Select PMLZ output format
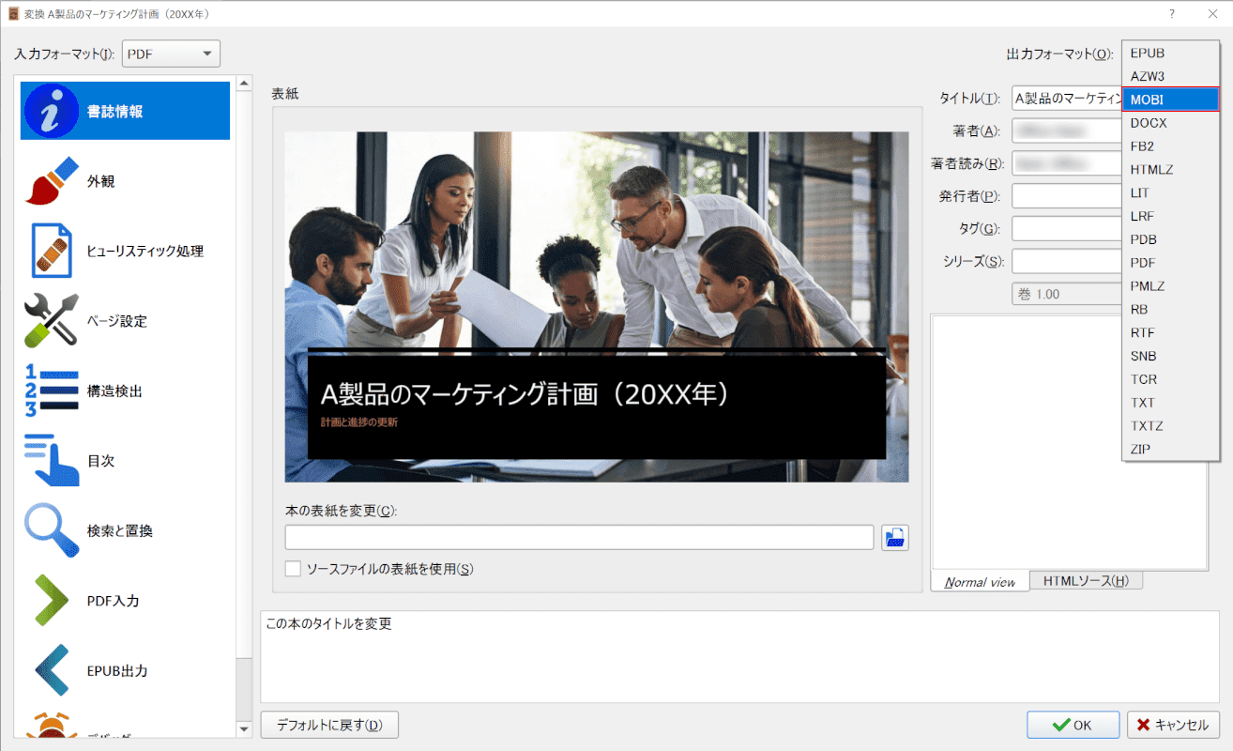 (x=1170, y=286)
